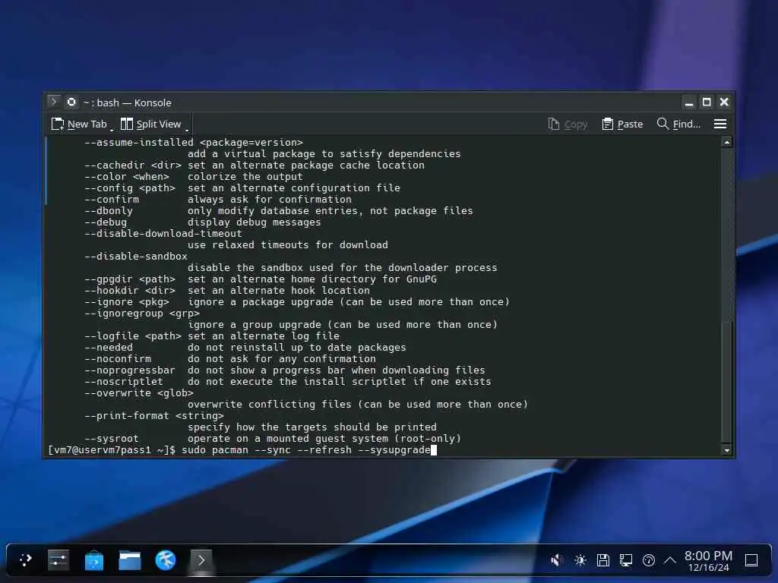Click the Copy button in the toolbar
778x583 pixels.
[x=568, y=124]
